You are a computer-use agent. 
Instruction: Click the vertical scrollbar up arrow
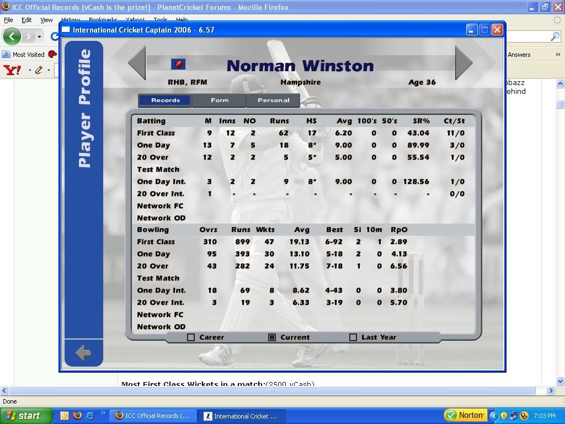pyautogui.click(x=560, y=84)
